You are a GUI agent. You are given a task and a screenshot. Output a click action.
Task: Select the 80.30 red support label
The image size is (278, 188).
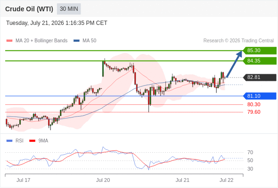click(x=253, y=104)
